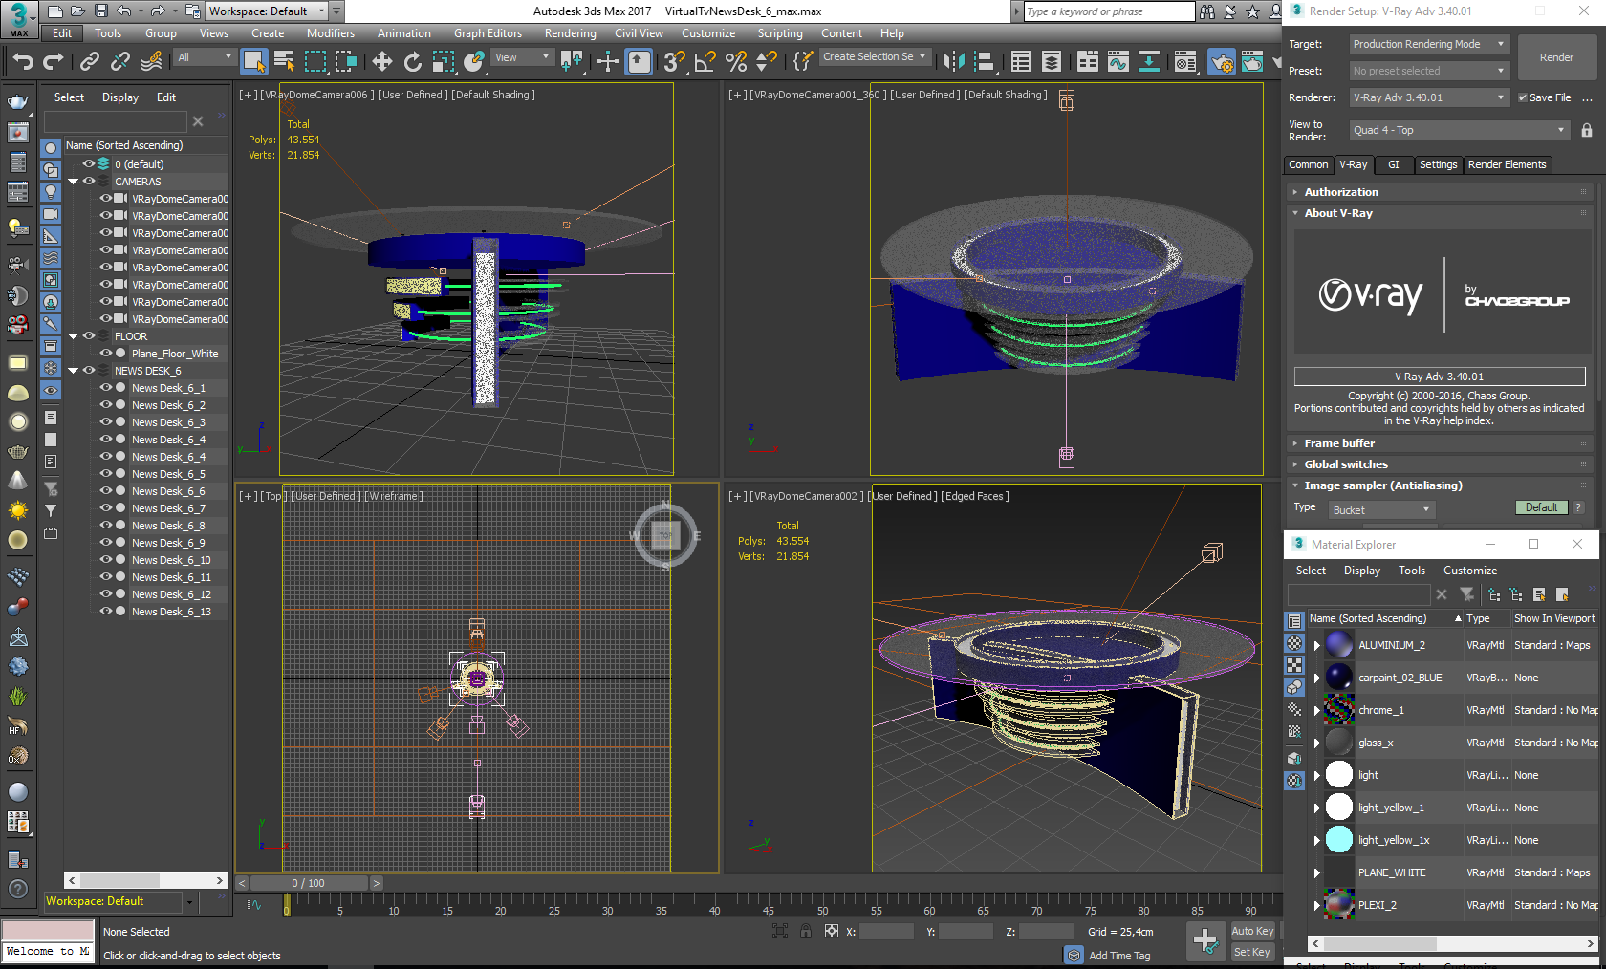Screen dimensions: 1606x969
Task: Toggle the Save File checkbox
Action: (1523, 97)
